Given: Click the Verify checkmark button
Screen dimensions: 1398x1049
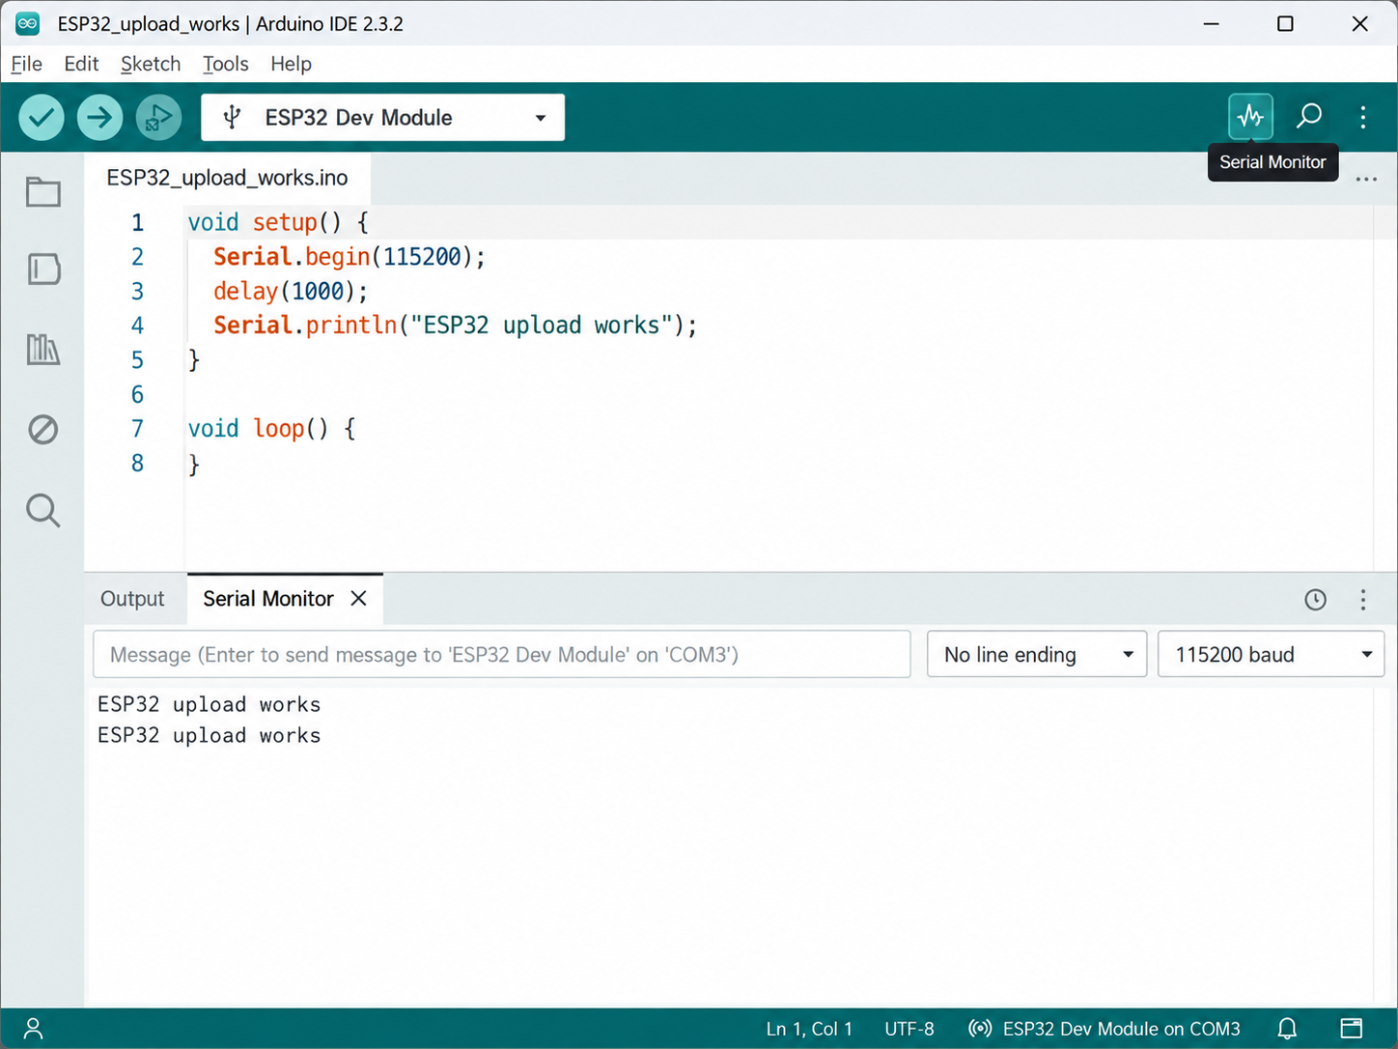Looking at the screenshot, I should 42,118.
